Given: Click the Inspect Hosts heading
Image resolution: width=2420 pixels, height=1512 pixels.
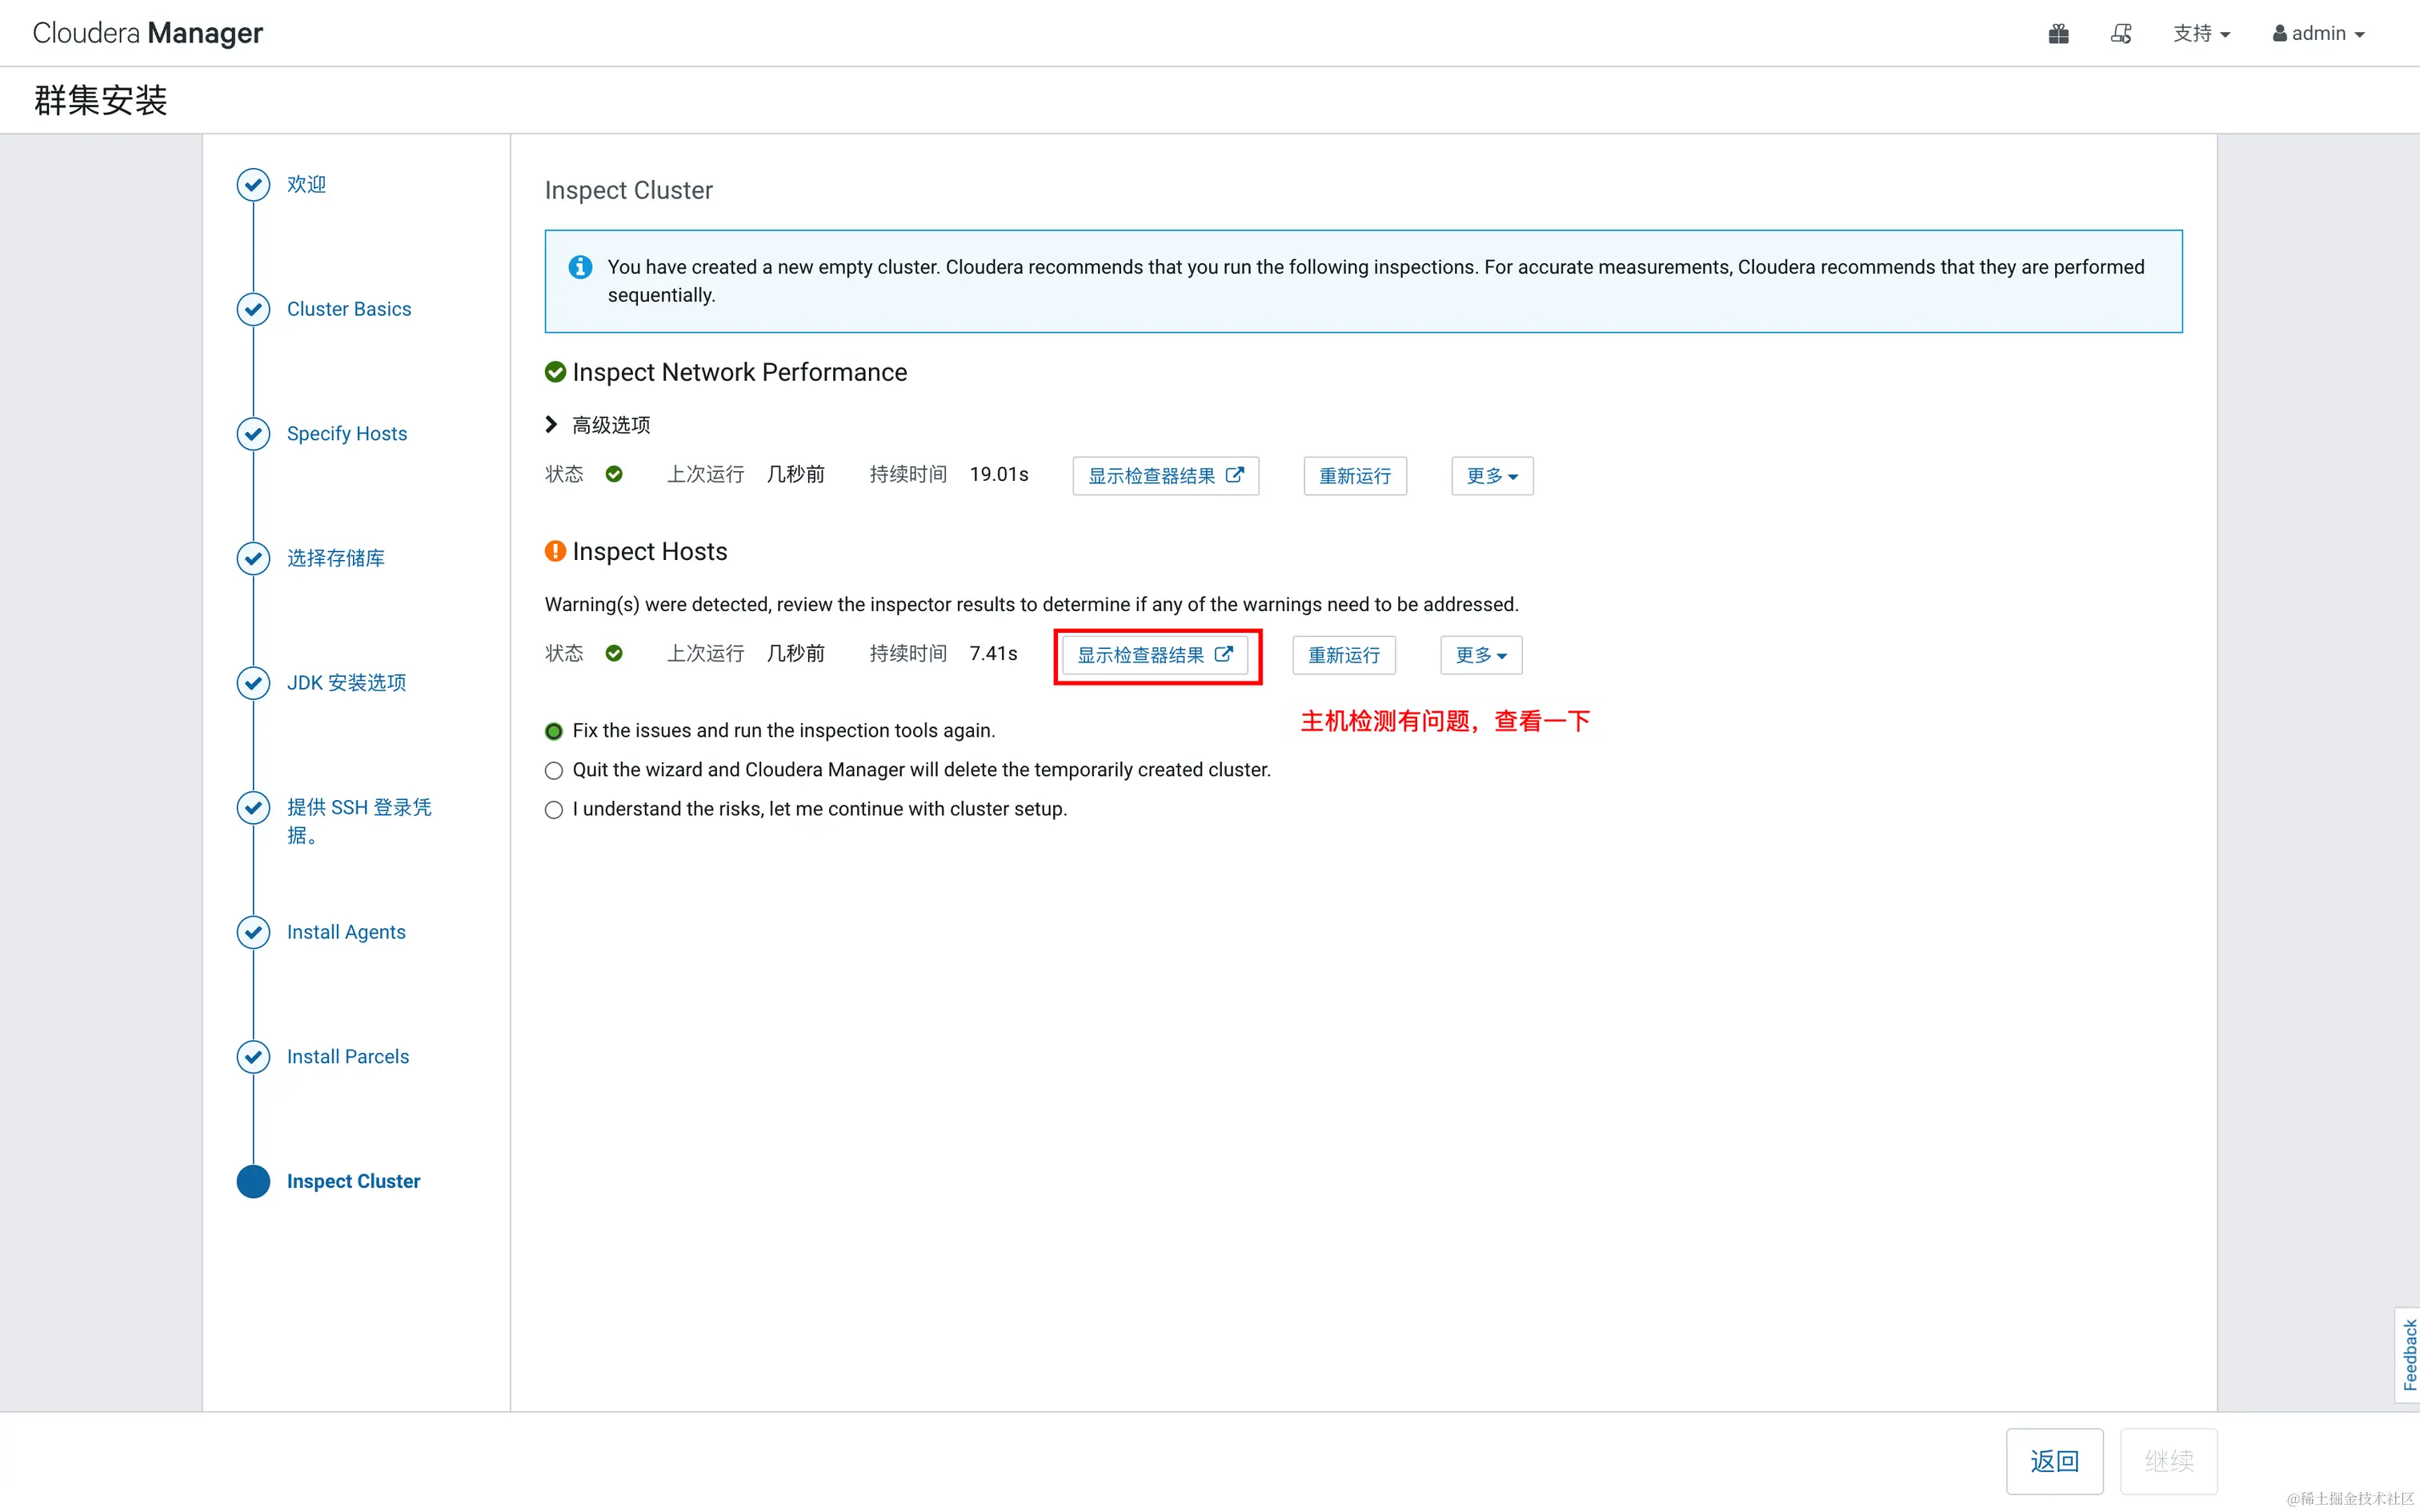Looking at the screenshot, I should [x=649, y=551].
